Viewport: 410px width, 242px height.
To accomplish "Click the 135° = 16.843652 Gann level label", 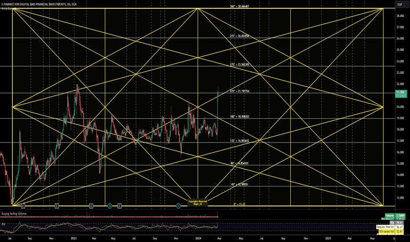I will pyautogui.click(x=239, y=141).
